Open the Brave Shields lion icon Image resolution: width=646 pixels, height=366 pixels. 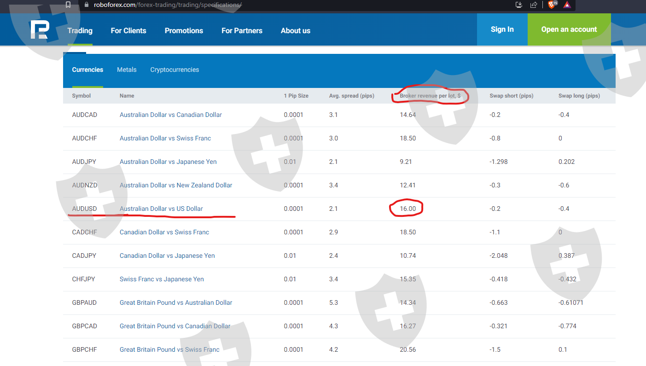552,5
